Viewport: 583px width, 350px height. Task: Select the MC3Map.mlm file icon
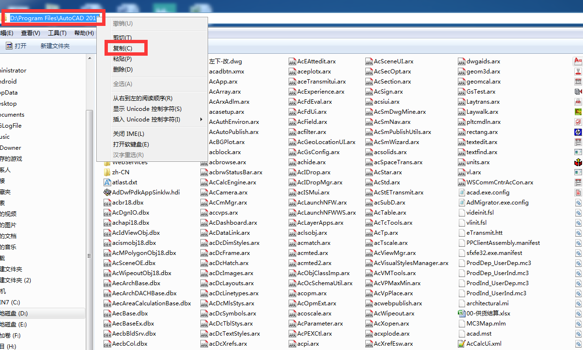pyautogui.click(x=462, y=324)
